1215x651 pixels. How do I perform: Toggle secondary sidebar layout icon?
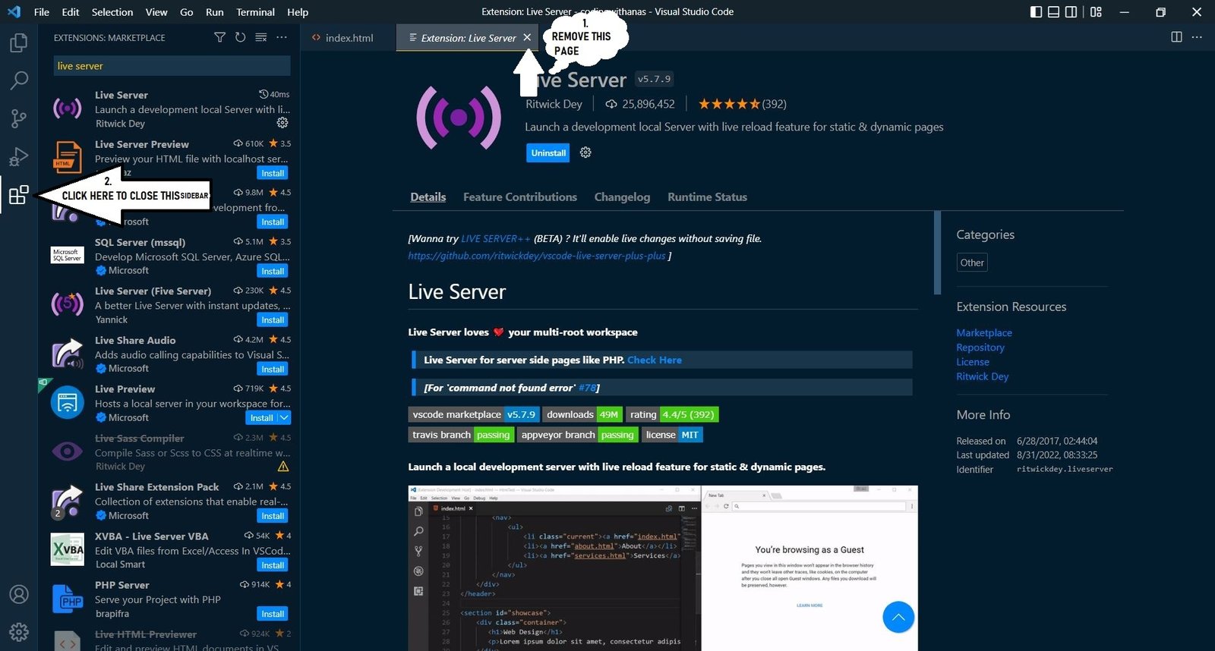click(x=1071, y=12)
